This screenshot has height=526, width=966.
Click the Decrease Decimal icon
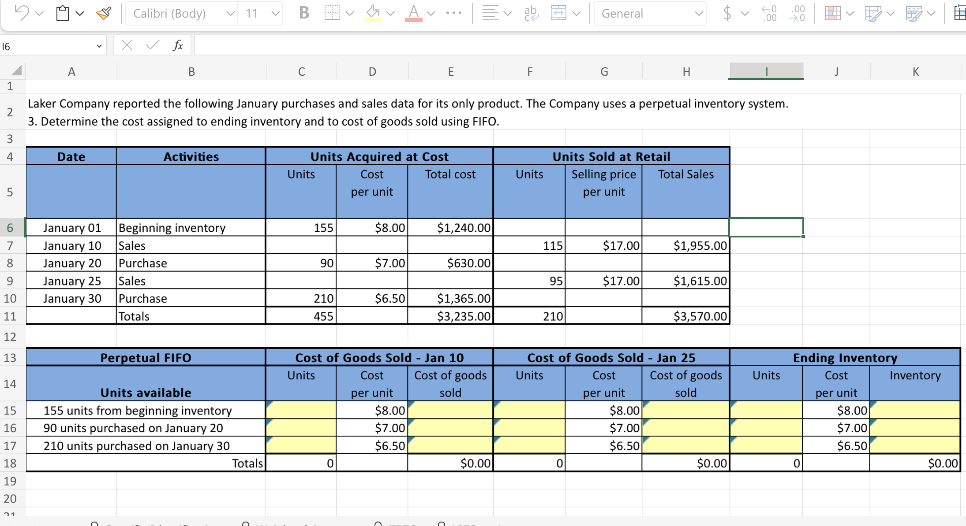coord(797,13)
